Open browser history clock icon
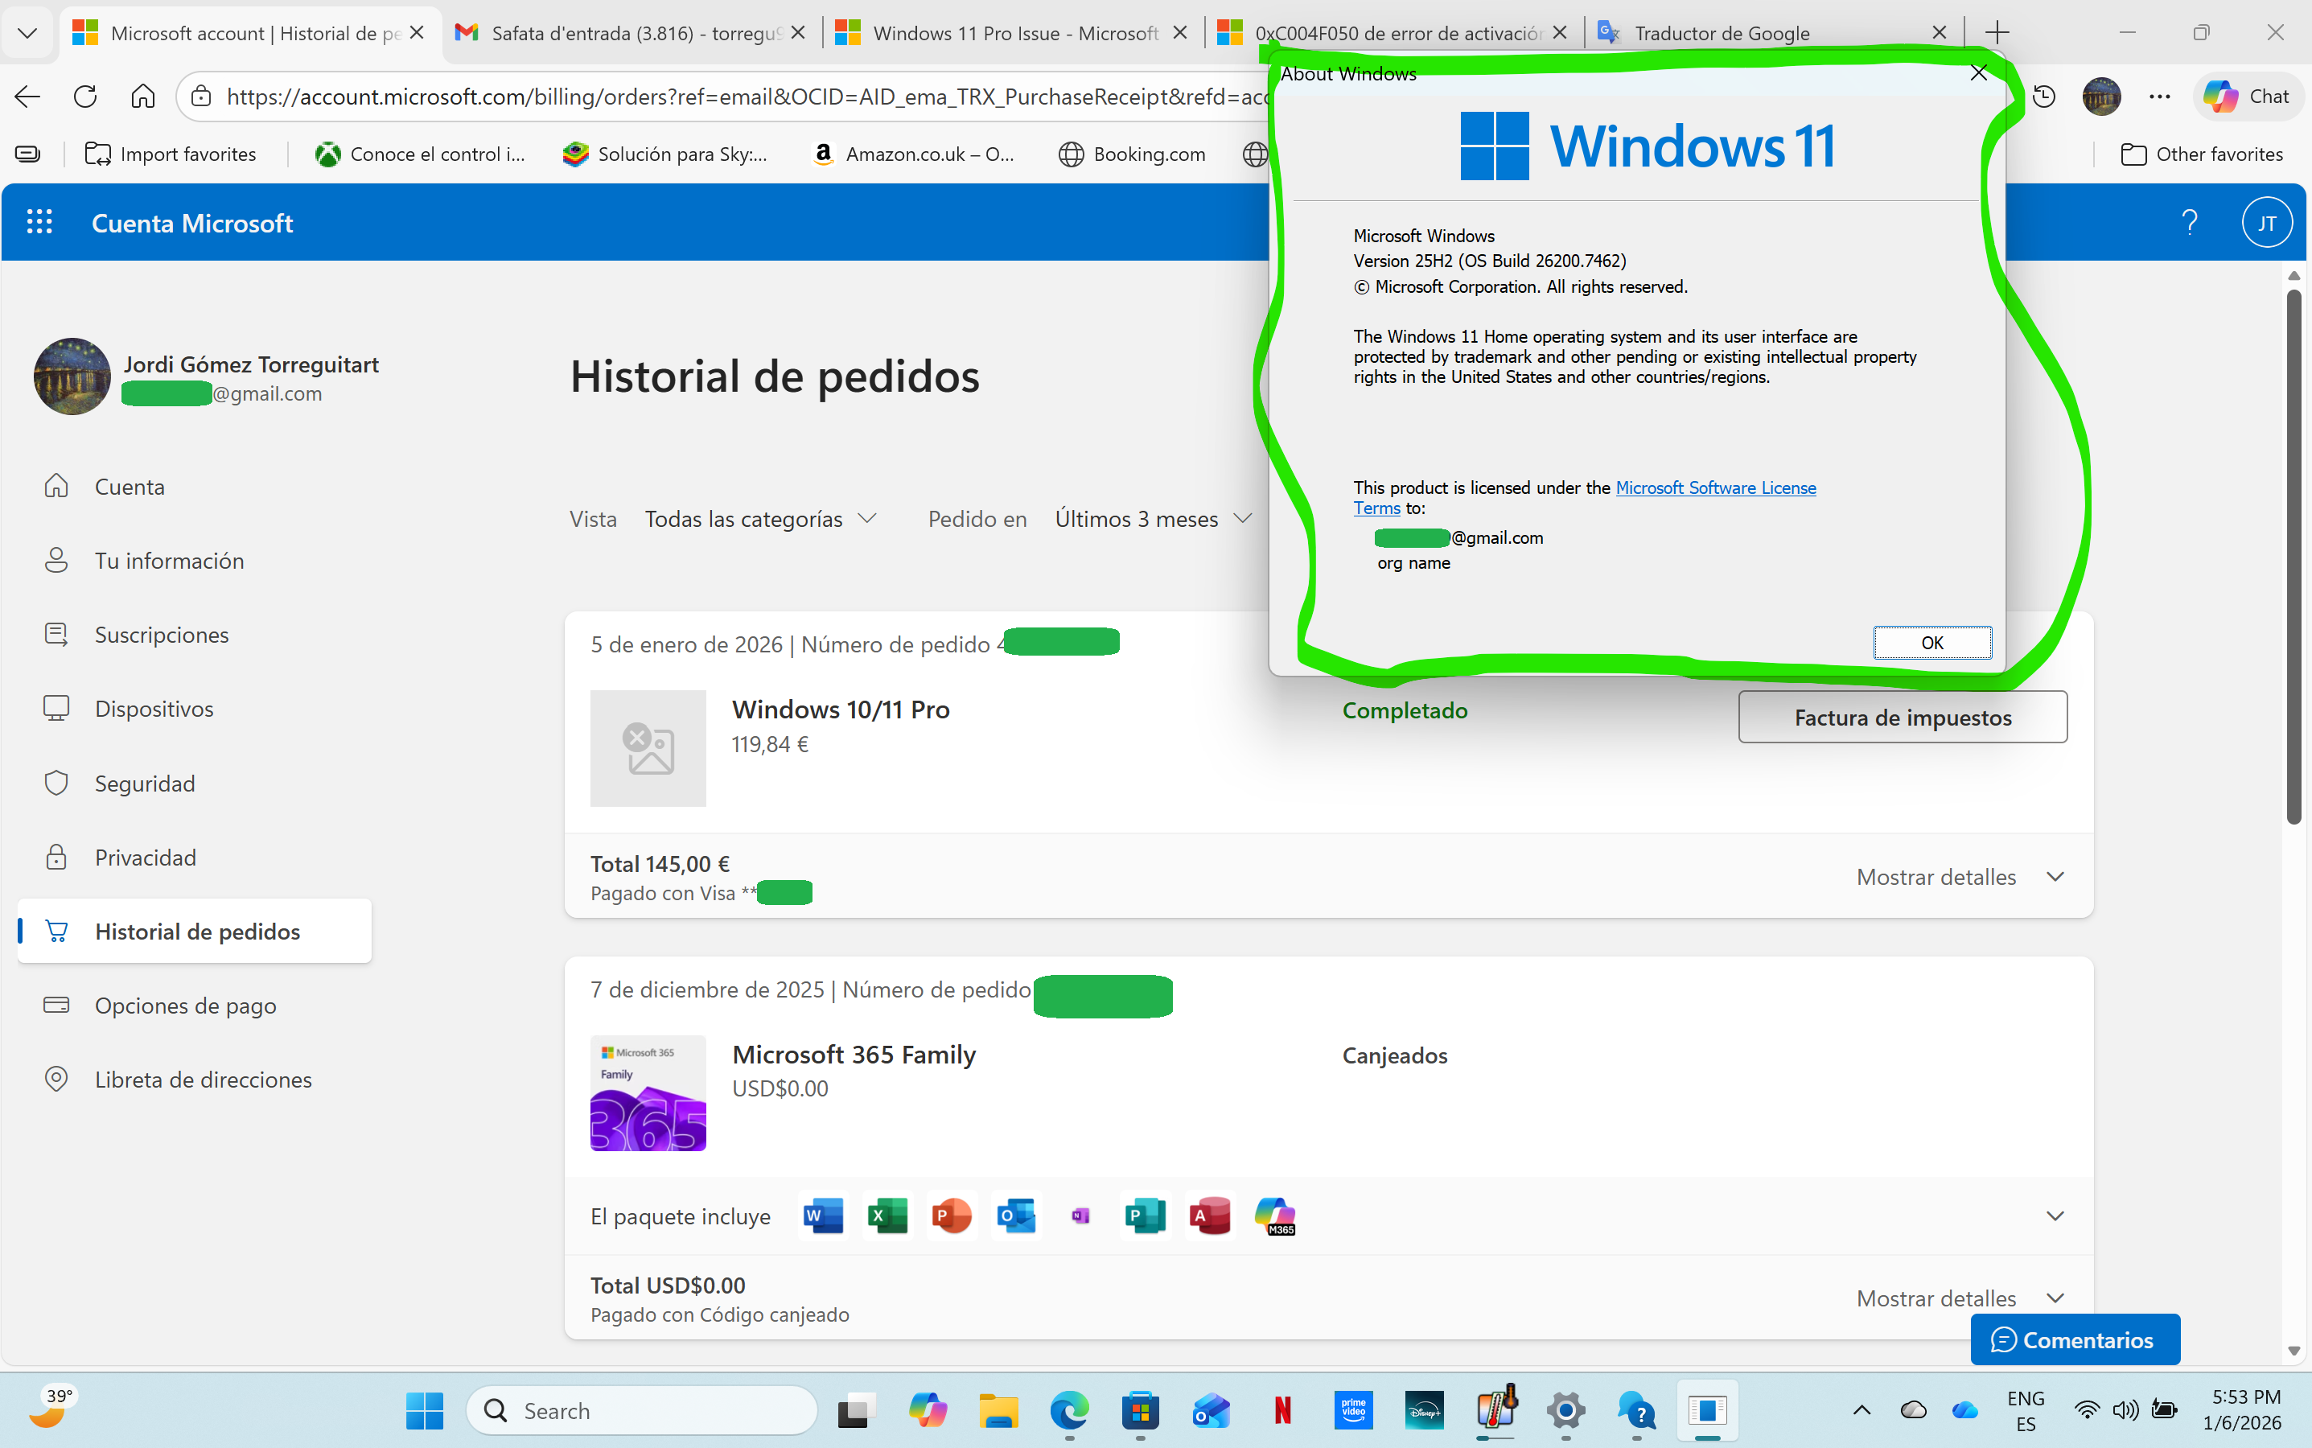This screenshot has height=1448, width=2312. [x=2044, y=96]
